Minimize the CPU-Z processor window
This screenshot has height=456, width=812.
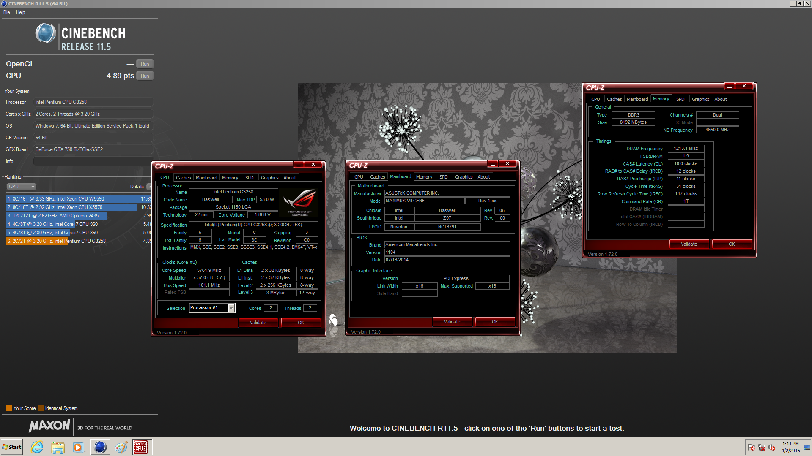pyautogui.click(x=299, y=165)
